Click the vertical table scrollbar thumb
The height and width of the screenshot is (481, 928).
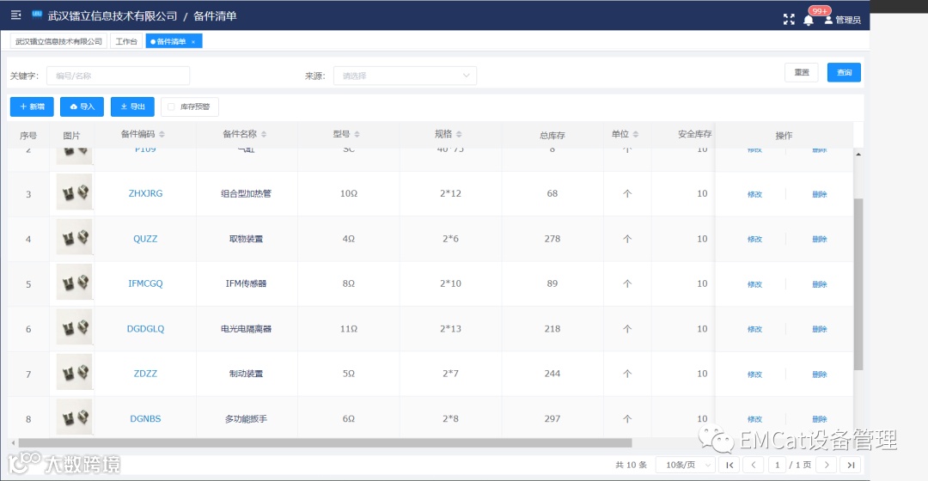tap(858, 284)
